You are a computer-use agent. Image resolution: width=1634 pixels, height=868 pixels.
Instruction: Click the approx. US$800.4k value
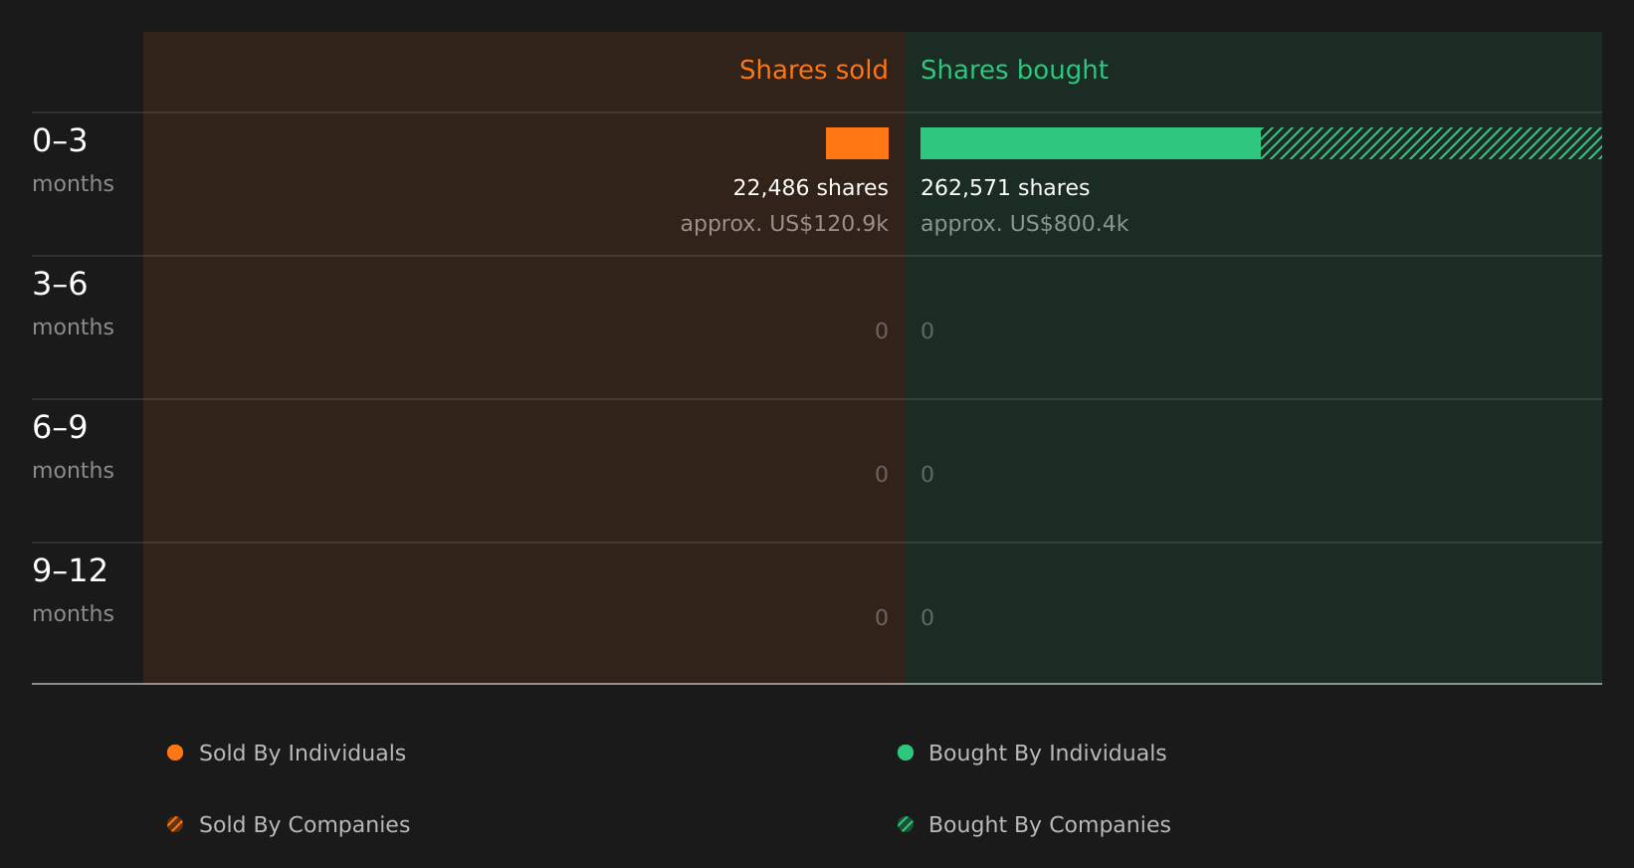(x=1025, y=223)
